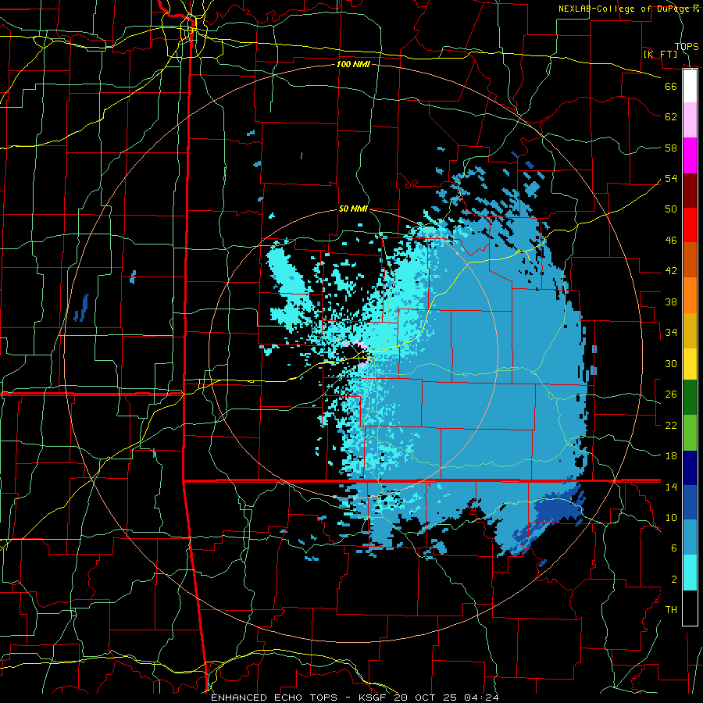Select the "30" legend value
The height and width of the screenshot is (703, 703).
point(671,363)
